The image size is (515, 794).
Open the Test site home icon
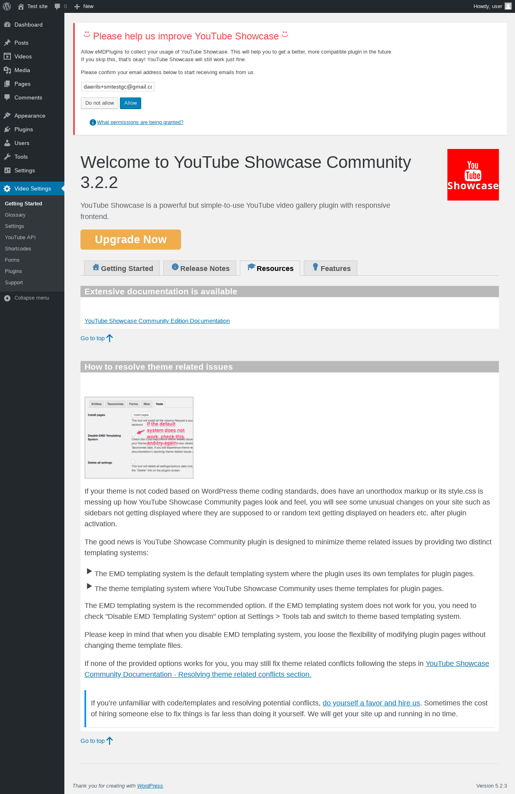click(x=21, y=6)
